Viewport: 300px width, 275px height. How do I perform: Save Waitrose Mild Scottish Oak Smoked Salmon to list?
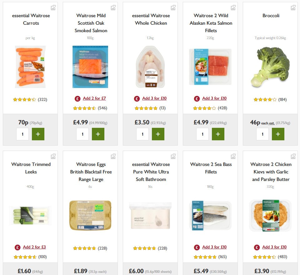point(113,7)
